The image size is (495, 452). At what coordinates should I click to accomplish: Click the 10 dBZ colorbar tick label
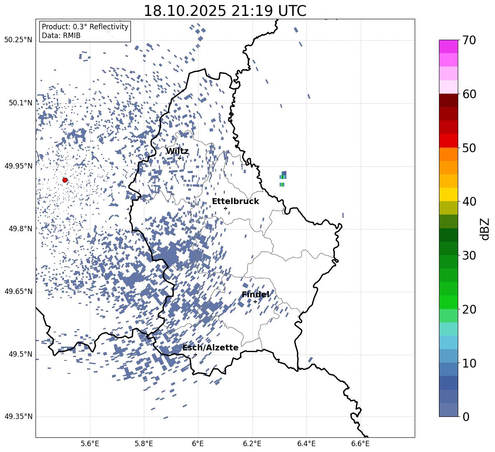coord(469,363)
